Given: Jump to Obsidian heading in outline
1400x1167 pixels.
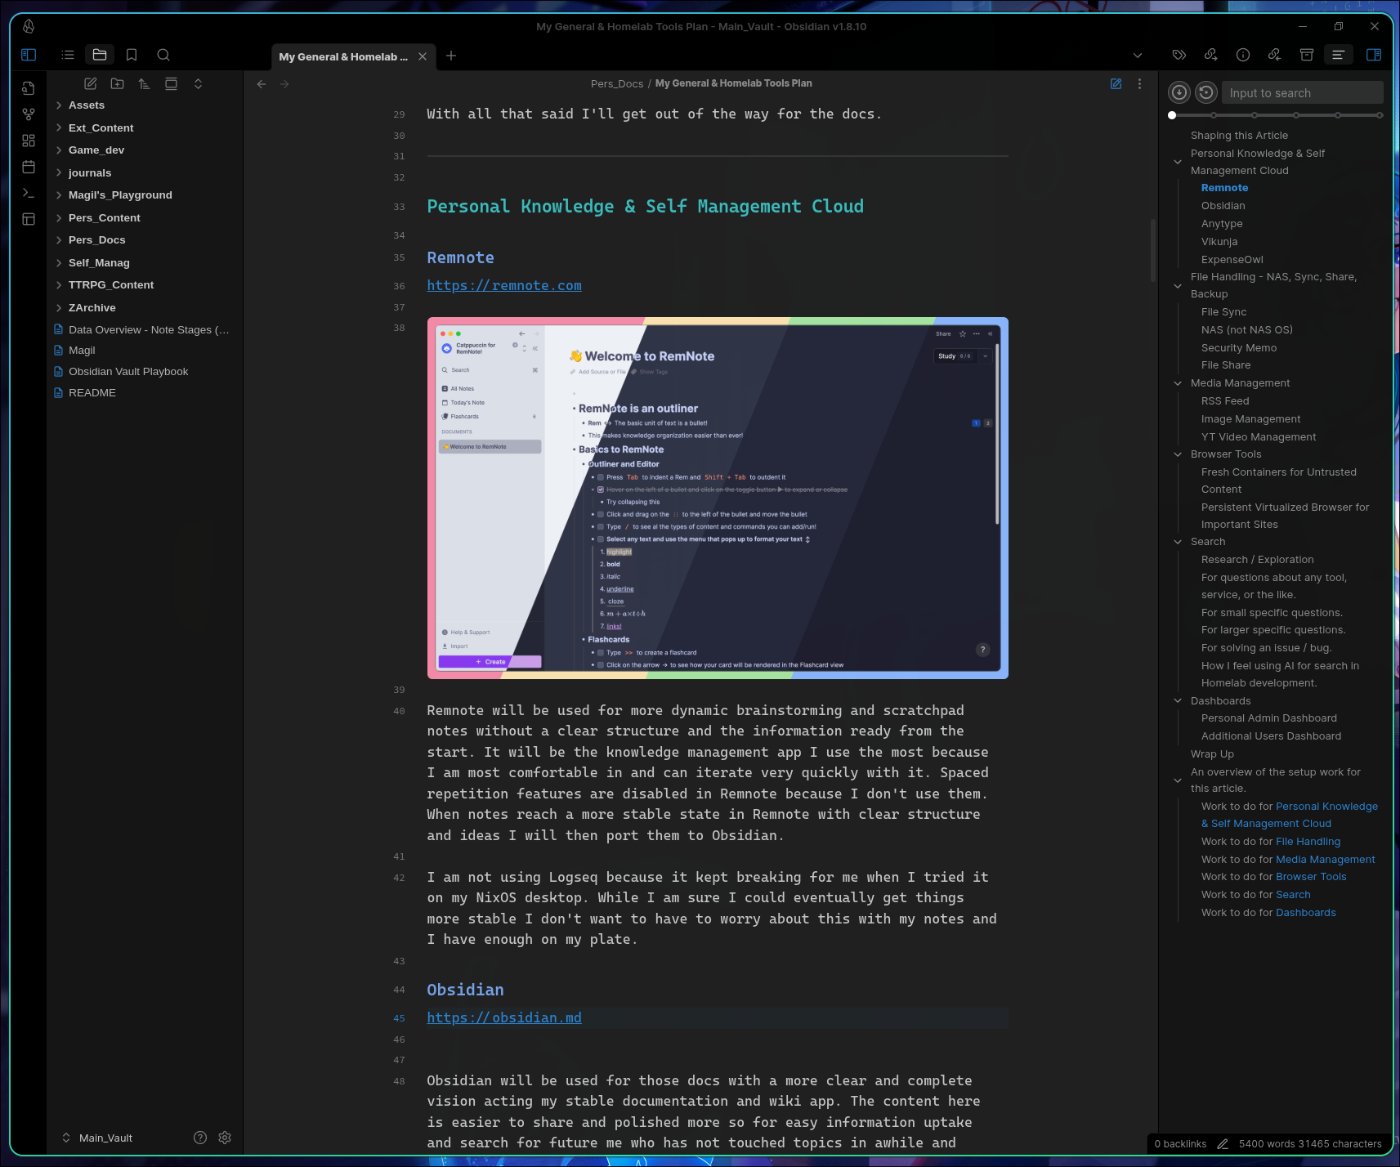Looking at the screenshot, I should point(1223,206).
